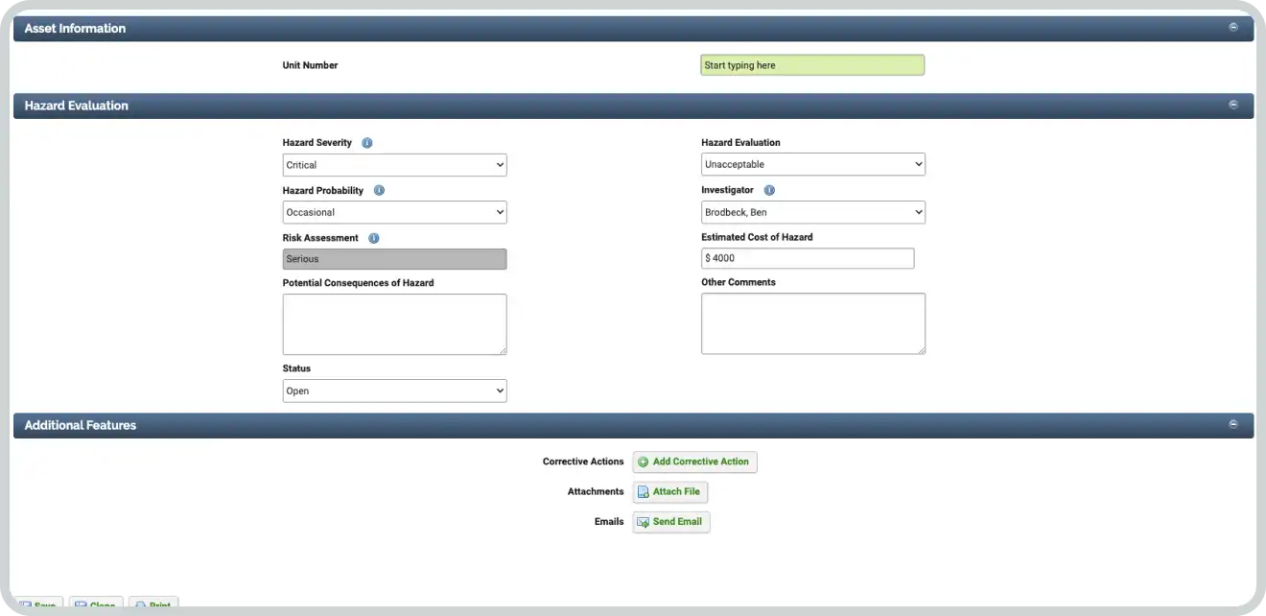The image size is (1266, 616).
Task: Open the Investigator dropdown
Action: (x=812, y=212)
